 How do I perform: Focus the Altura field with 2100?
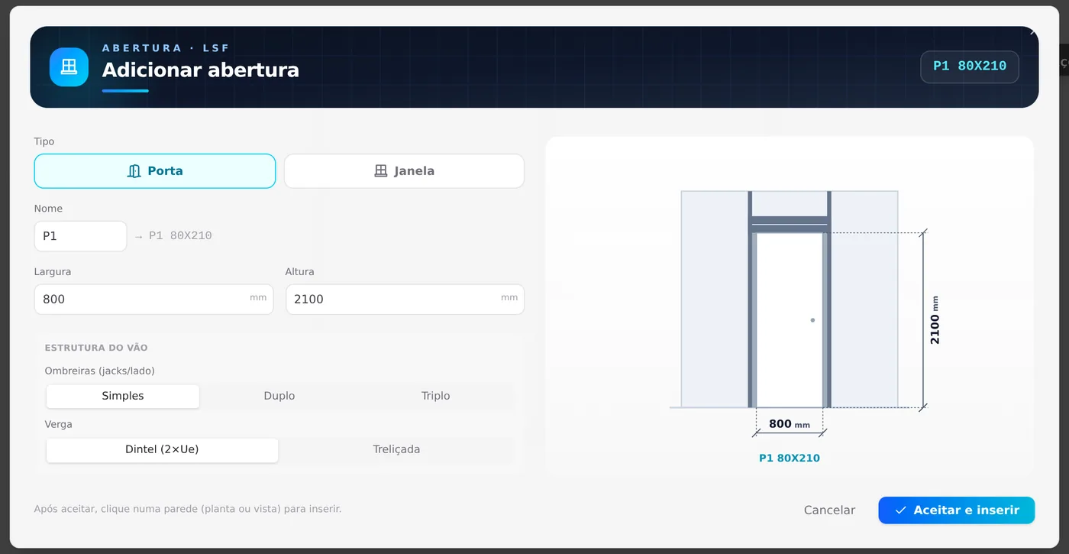pos(405,300)
